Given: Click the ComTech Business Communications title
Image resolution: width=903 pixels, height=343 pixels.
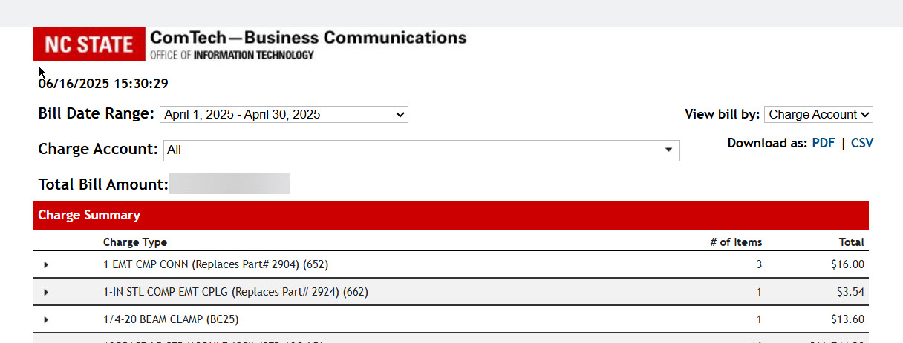Looking at the screenshot, I should coord(308,39).
